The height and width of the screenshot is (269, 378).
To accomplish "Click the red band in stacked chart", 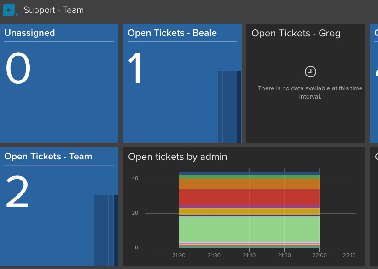I will click(x=249, y=197).
